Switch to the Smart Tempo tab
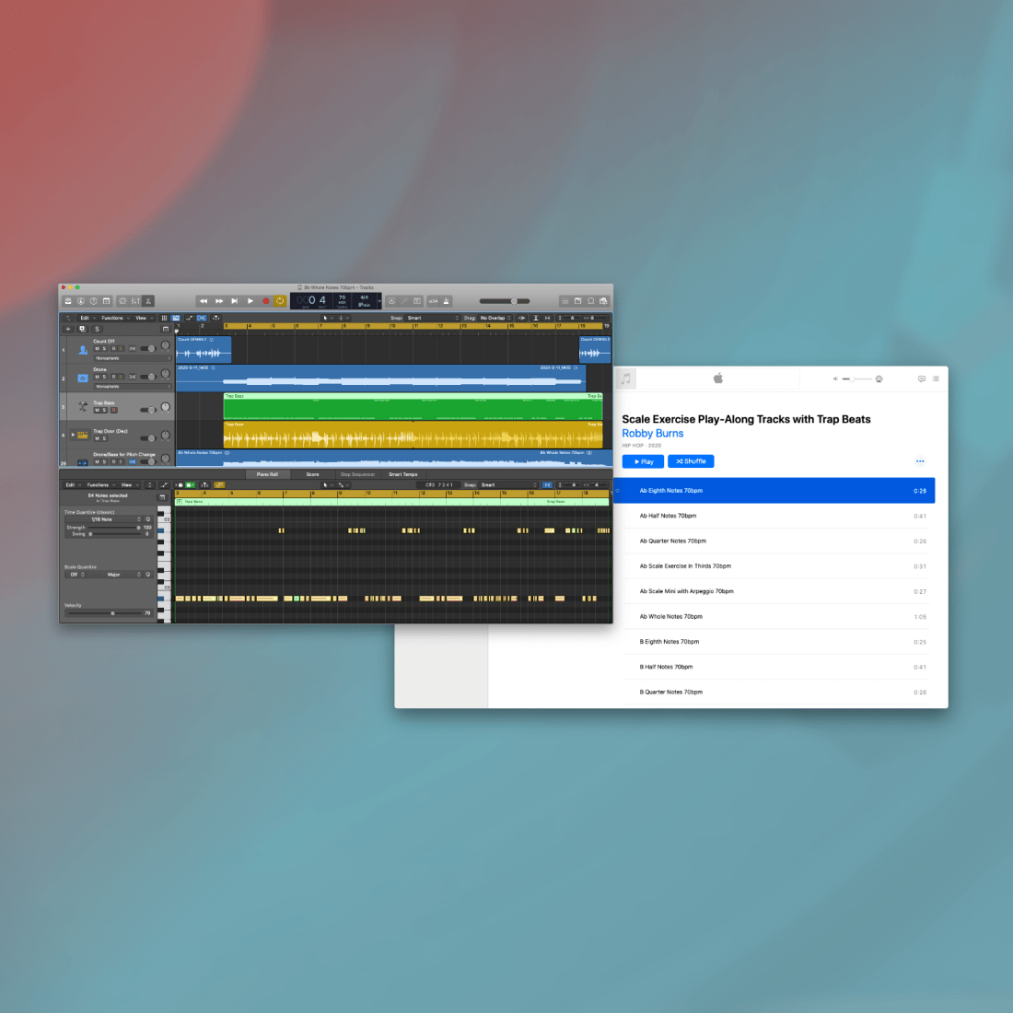1013x1013 pixels. [x=402, y=474]
